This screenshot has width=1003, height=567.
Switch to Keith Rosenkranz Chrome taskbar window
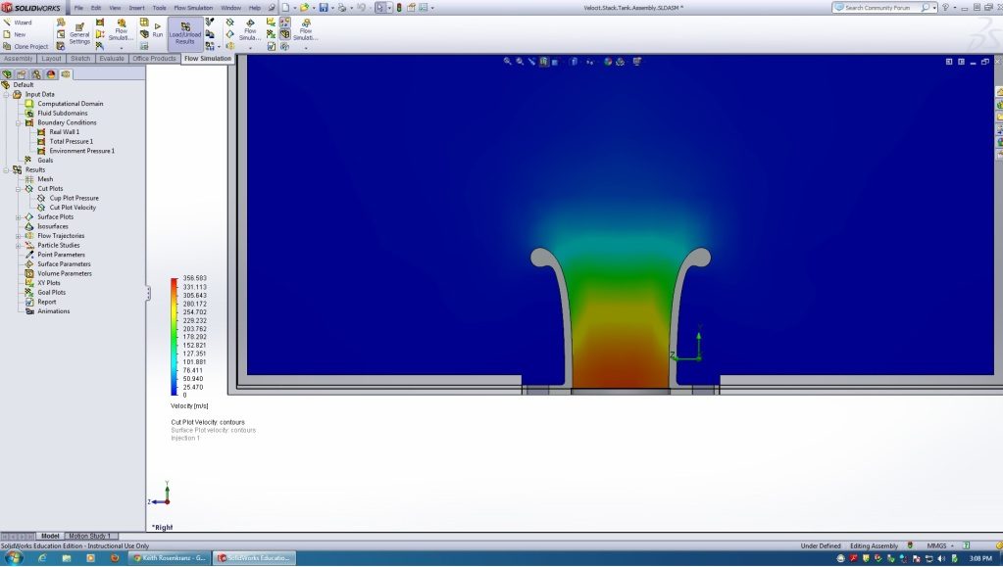point(169,558)
